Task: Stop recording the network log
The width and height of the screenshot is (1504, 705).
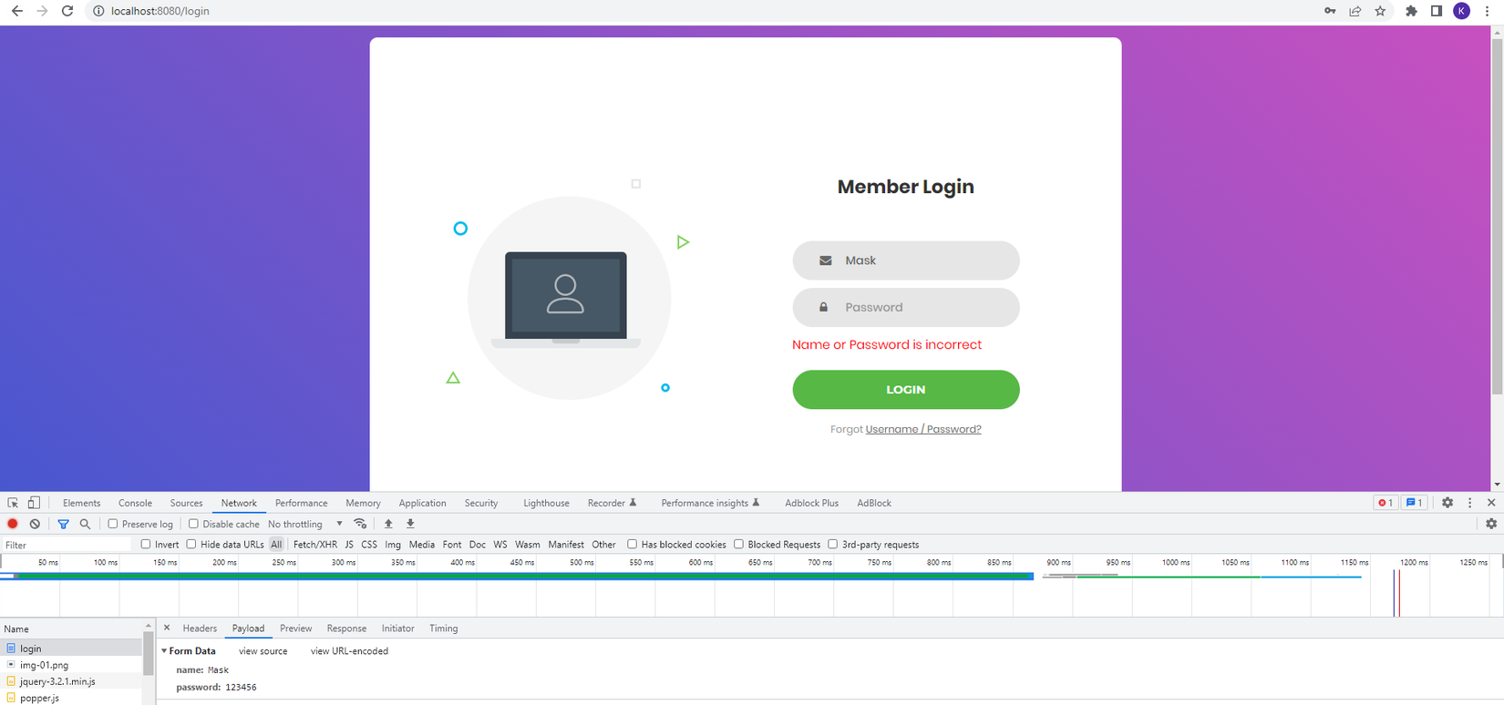Action: click(x=13, y=524)
